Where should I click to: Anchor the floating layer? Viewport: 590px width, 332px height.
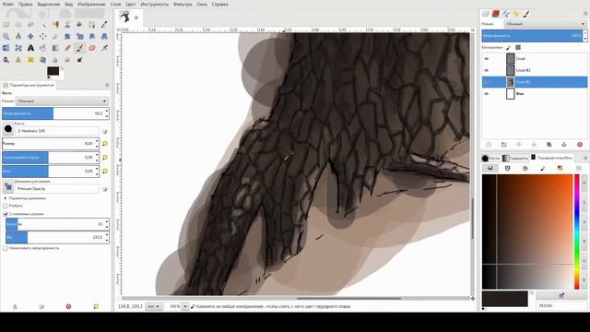(564, 145)
